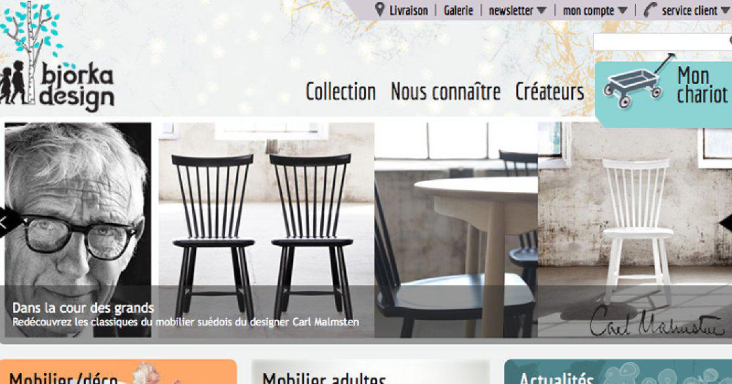Open the Créateurs menu

[x=550, y=92]
